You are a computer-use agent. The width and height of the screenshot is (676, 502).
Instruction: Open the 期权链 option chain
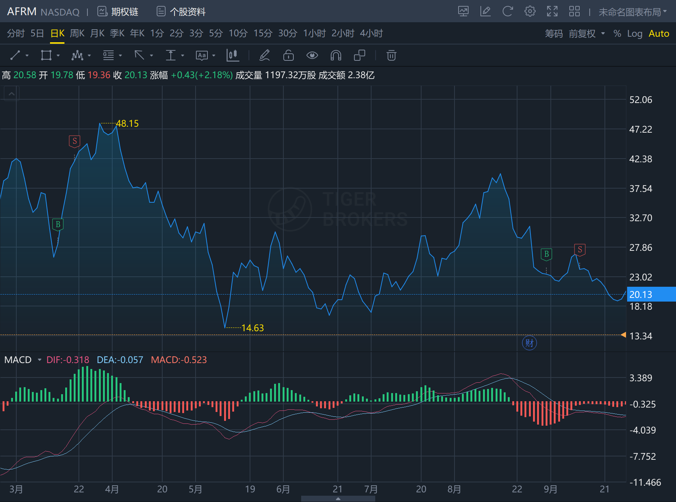(x=118, y=12)
